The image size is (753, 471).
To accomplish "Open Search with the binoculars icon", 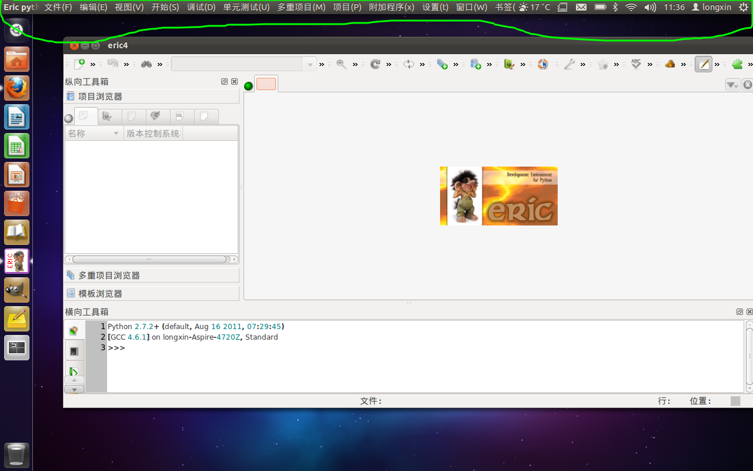I will pos(146,64).
